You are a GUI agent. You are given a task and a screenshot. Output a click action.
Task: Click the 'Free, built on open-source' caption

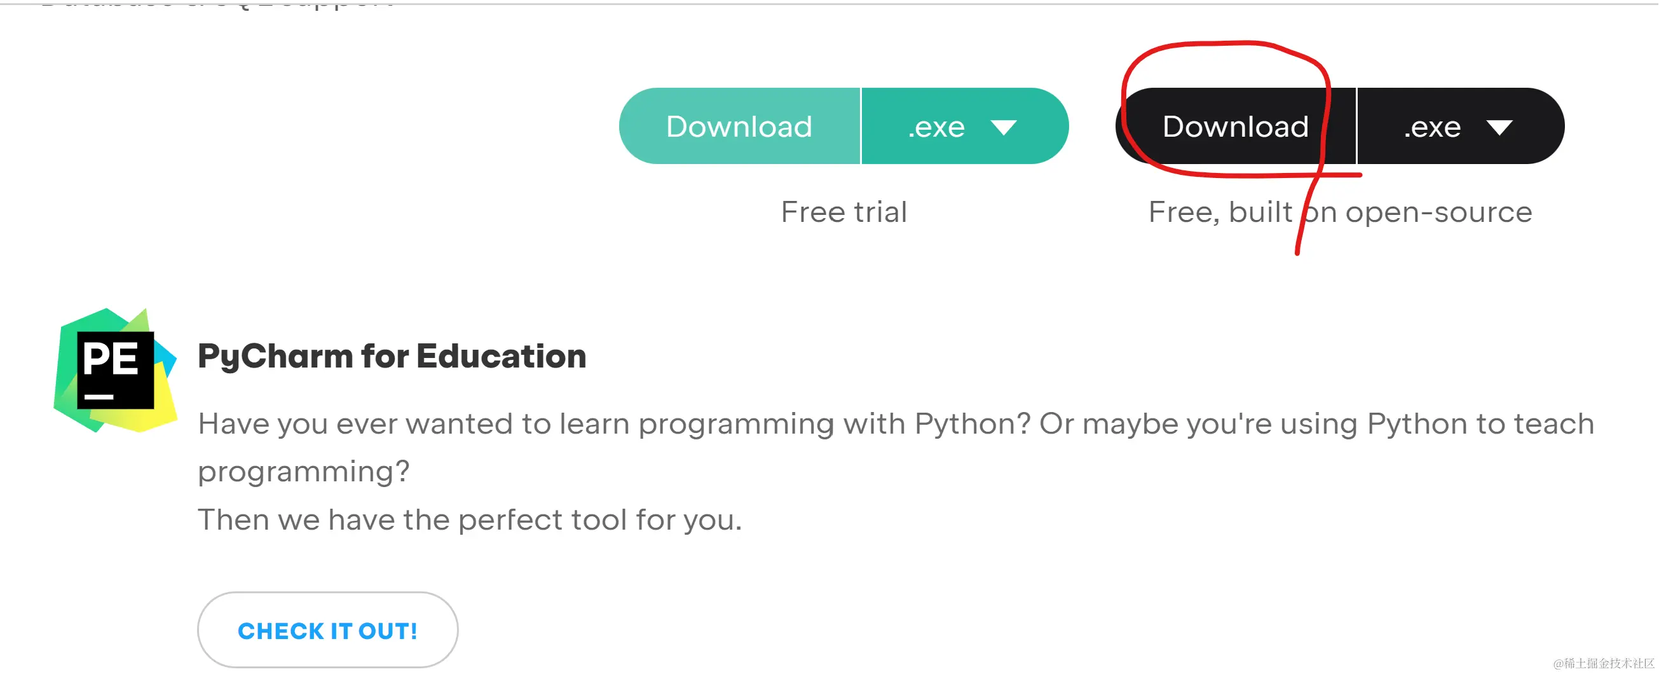pyautogui.click(x=1339, y=212)
